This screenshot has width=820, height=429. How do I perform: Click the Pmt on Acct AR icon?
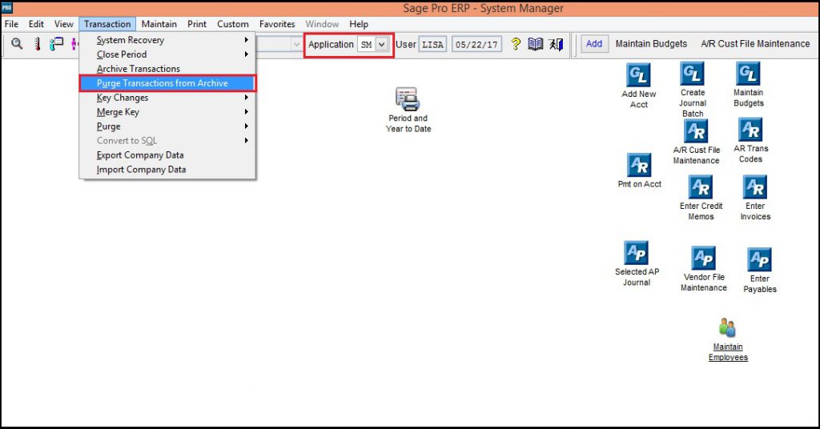[639, 166]
